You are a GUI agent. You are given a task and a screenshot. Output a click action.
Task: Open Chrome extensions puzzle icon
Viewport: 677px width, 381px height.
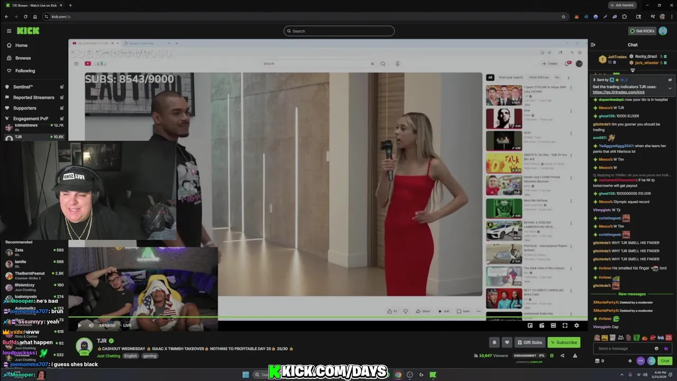click(625, 16)
